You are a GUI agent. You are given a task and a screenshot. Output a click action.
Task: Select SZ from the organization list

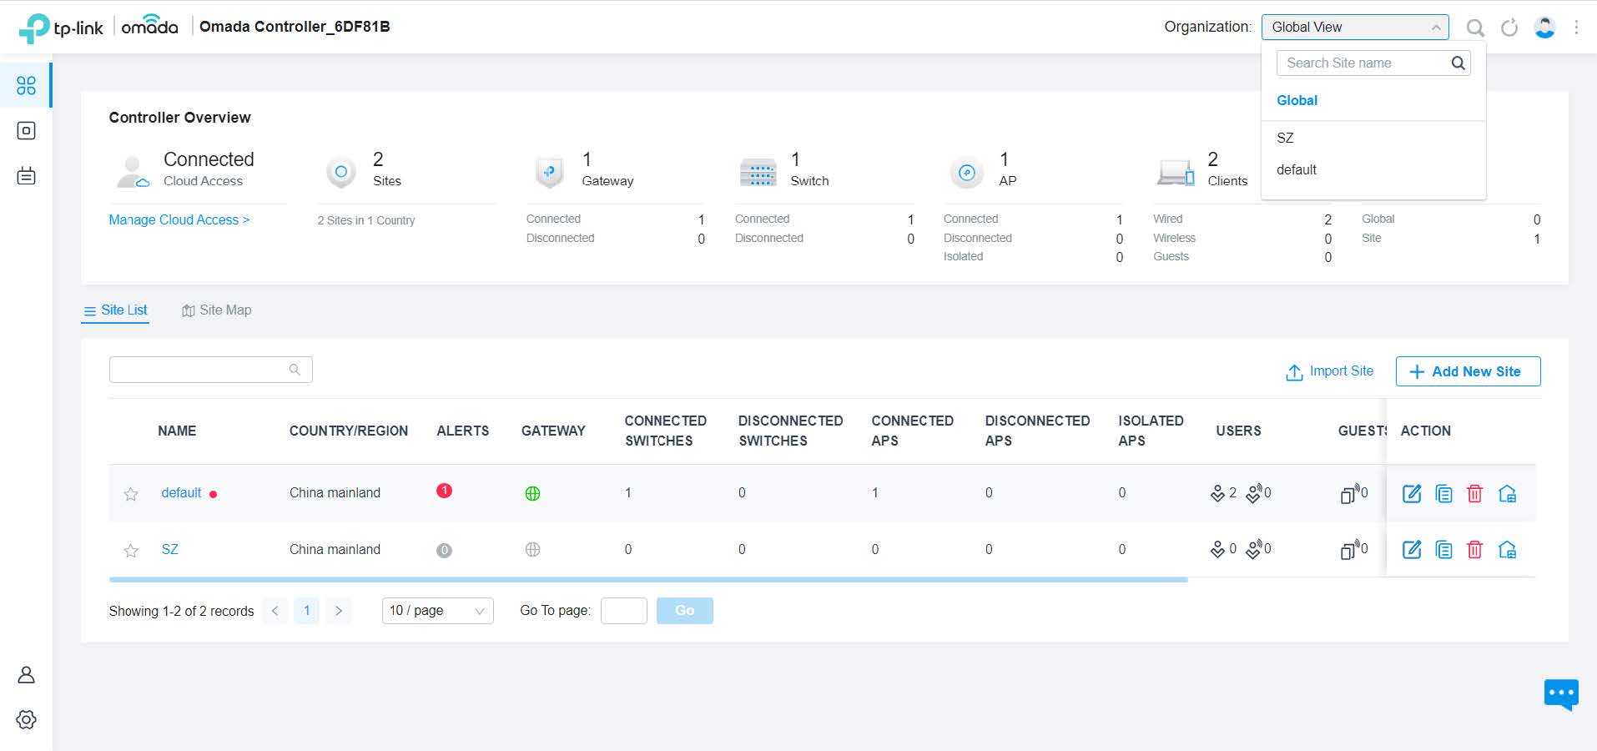tap(1285, 138)
